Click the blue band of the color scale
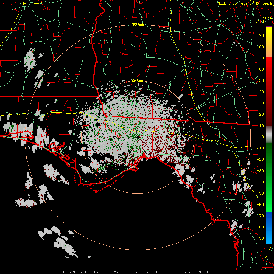Screen dimensions: 274x274 click(269, 228)
